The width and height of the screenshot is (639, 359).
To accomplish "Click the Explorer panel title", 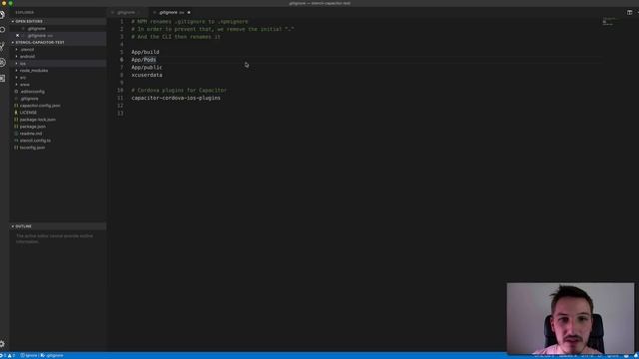I will (25, 13).
